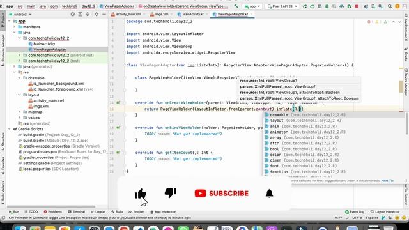Click override gutter icon on line 18
409x230 pixels.
(x=118, y=128)
